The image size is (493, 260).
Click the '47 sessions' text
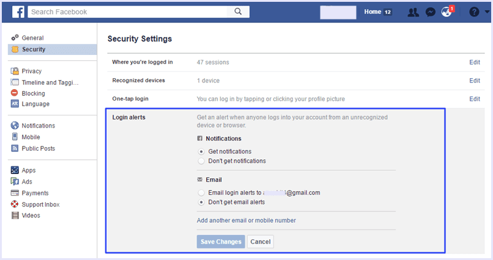[213, 62]
